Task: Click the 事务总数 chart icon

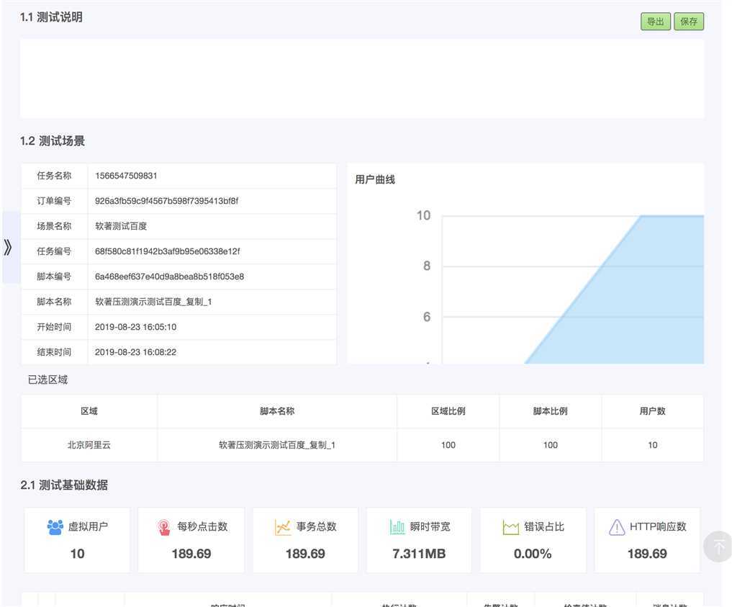Action: click(x=282, y=527)
